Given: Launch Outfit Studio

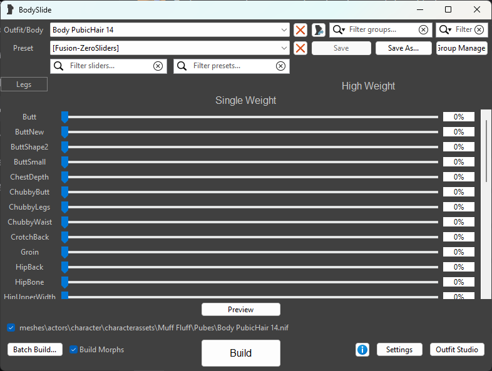Looking at the screenshot, I should coord(457,350).
